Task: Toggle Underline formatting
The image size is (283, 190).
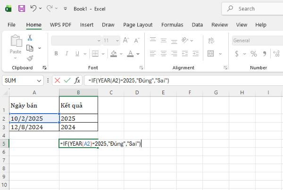Action: click(x=77, y=54)
